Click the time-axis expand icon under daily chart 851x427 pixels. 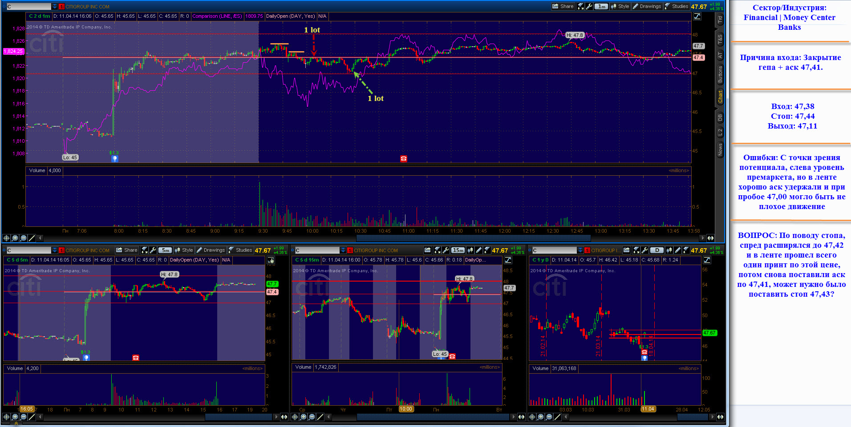pyautogui.click(x=720, y=417)
